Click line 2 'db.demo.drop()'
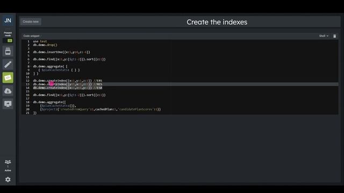 [x=45, y=45]
